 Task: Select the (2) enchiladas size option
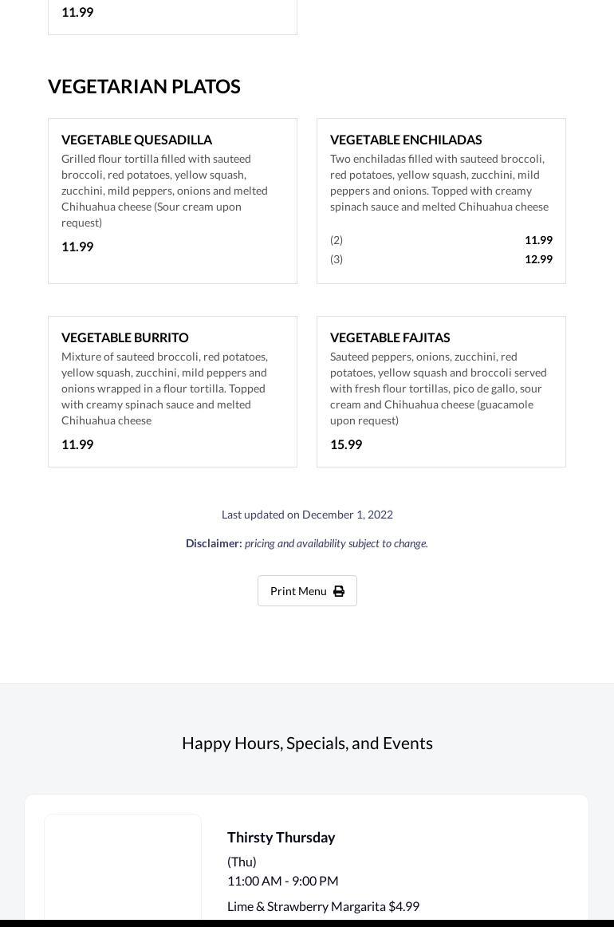(337, 240)
